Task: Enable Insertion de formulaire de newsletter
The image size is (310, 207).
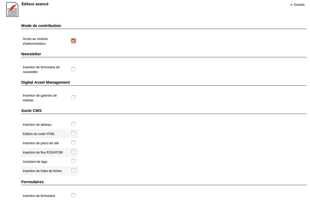Action: point(74,69)
